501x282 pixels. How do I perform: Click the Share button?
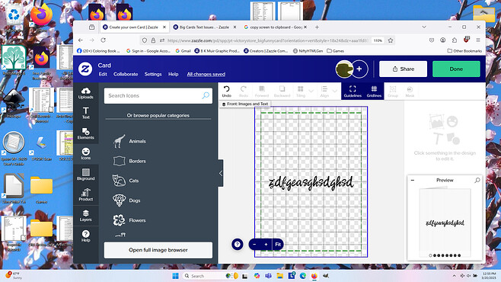point(403,69)
